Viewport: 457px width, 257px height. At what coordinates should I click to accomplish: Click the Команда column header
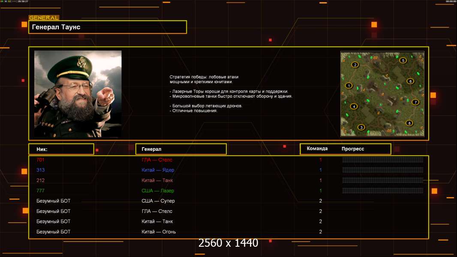click(317, 149)
